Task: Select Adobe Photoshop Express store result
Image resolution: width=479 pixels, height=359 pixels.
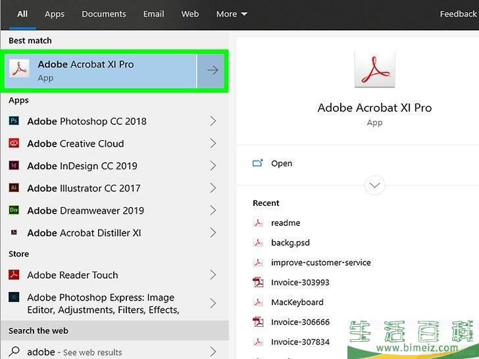Action: 114,303
